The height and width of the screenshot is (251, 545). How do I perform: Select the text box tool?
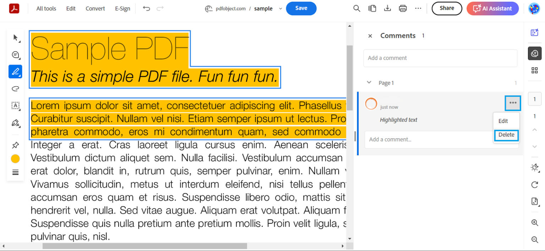(15, 106)
